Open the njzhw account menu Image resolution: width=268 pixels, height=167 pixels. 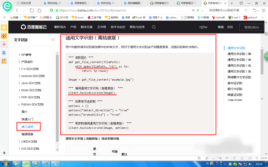(x=203, y=27)
